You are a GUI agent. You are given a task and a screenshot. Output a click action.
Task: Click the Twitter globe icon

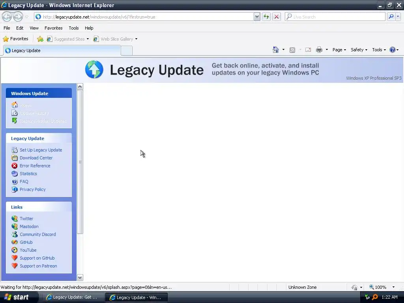pos(15,219)
